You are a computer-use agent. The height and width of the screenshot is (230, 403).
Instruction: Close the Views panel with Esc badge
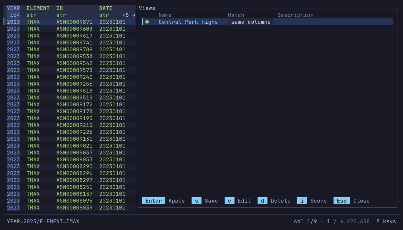(x=341, y=201)
